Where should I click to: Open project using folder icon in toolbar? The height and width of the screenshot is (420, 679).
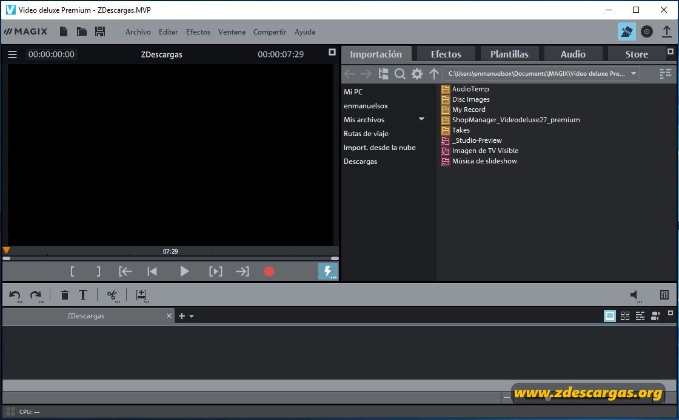(81, 31)
